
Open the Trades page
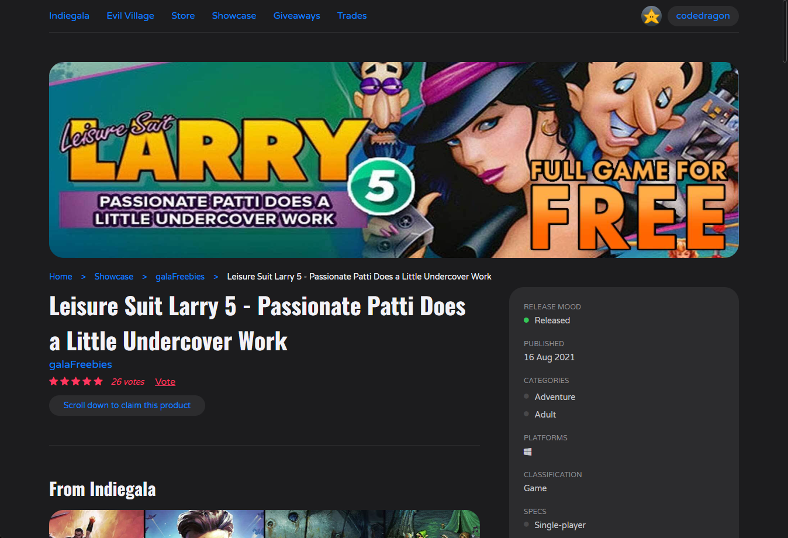point(352,16)
